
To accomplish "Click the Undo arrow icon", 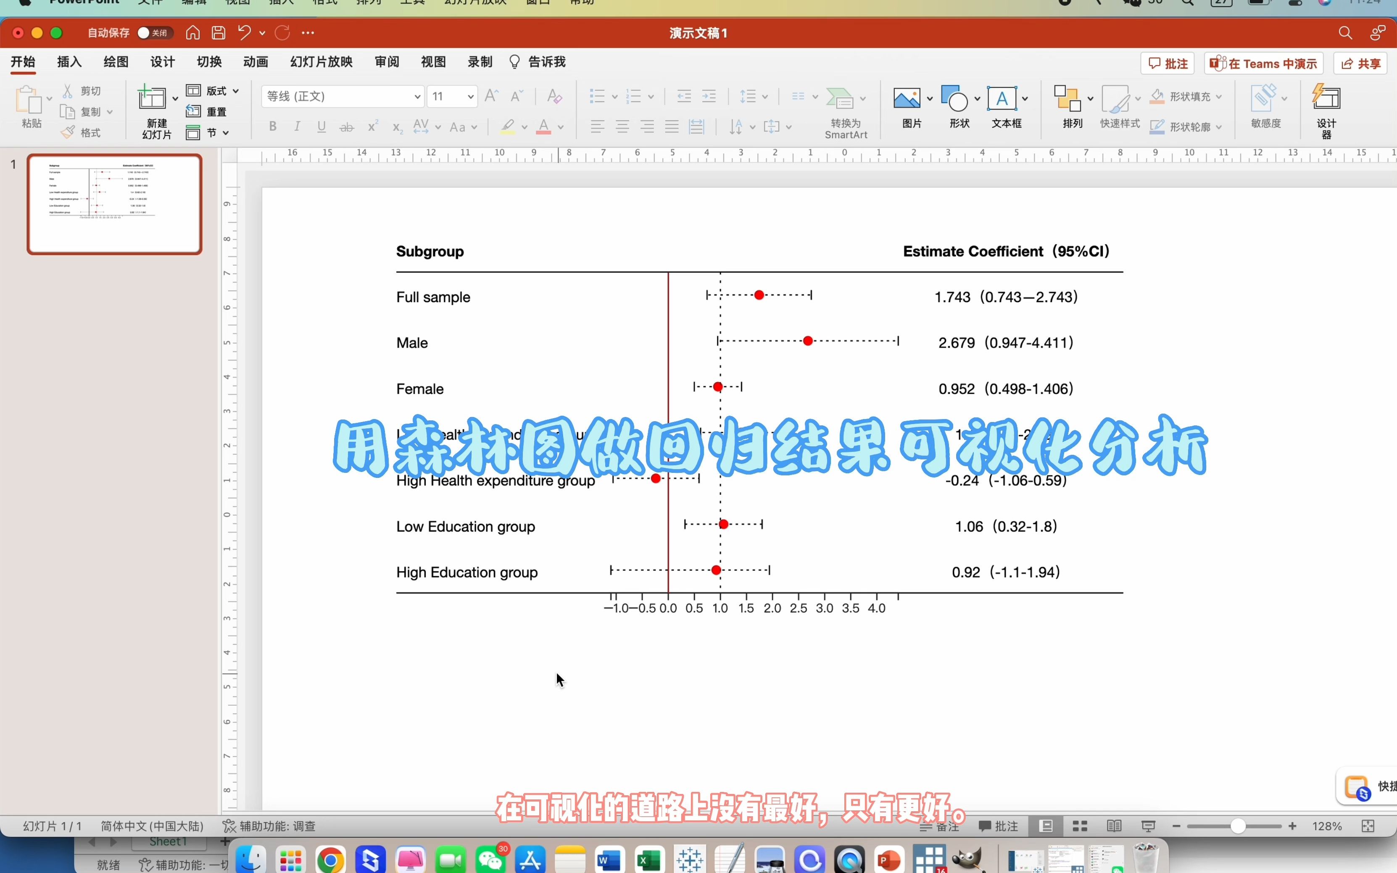I will coord(244,33).
